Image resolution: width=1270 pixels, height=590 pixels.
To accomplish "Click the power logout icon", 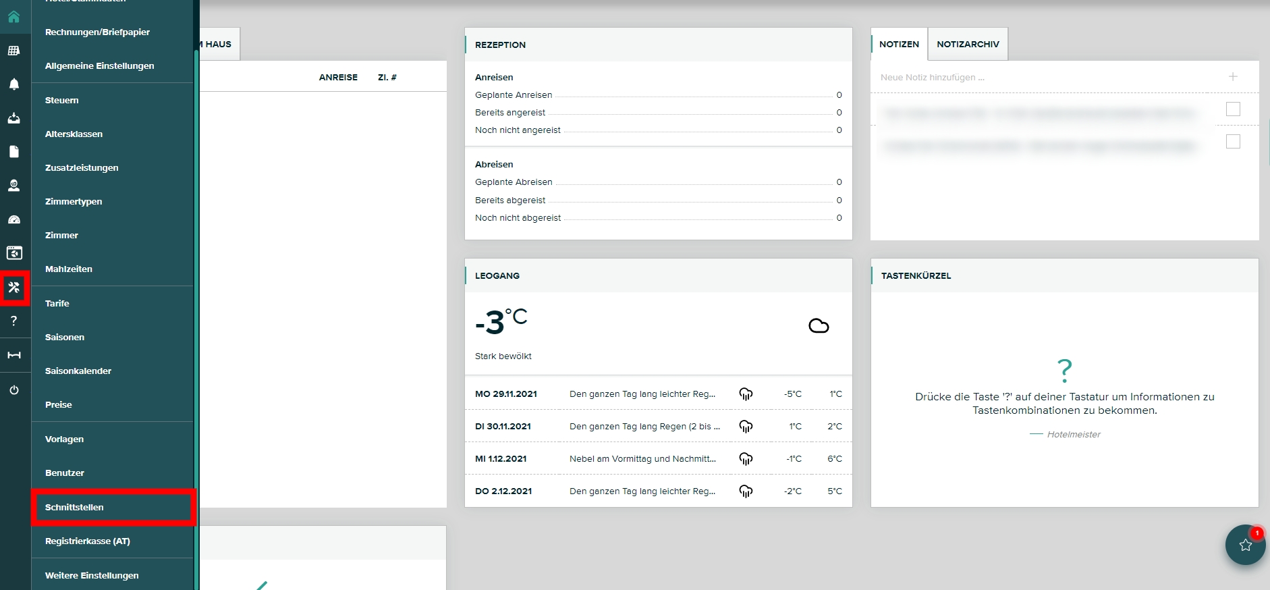I will click(x=13, y=390).
